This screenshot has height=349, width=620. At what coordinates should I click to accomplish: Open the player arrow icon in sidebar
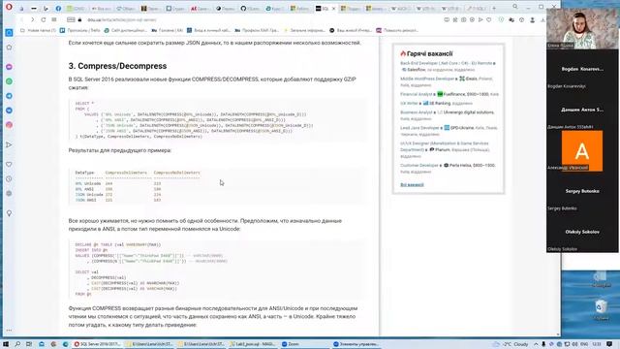click(x=9, y=144)
